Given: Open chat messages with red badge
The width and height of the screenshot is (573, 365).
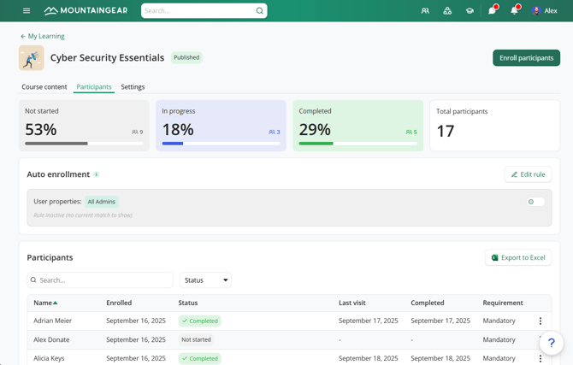Looking at the screenshot, I should 492,11.
